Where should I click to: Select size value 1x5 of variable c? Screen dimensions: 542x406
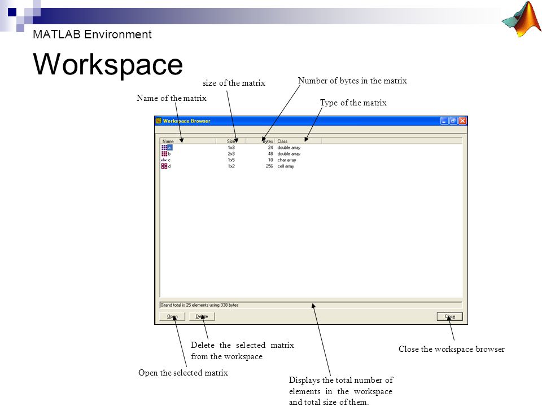231,160
